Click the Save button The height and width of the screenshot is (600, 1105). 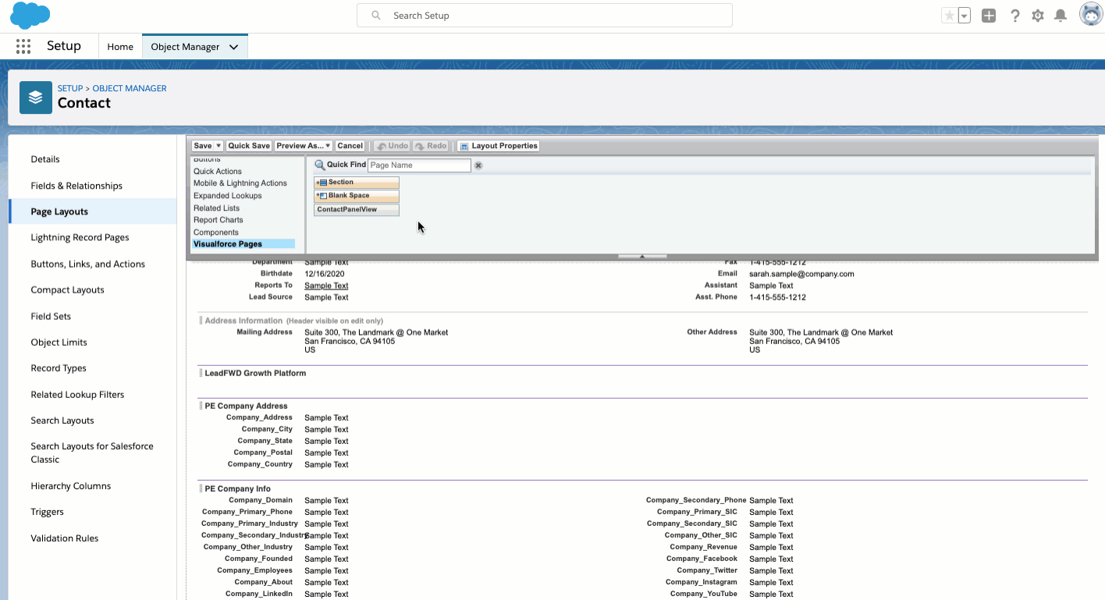(203, 146)
